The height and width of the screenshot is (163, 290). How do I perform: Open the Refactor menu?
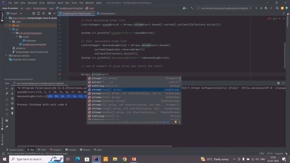pos(51,3)
